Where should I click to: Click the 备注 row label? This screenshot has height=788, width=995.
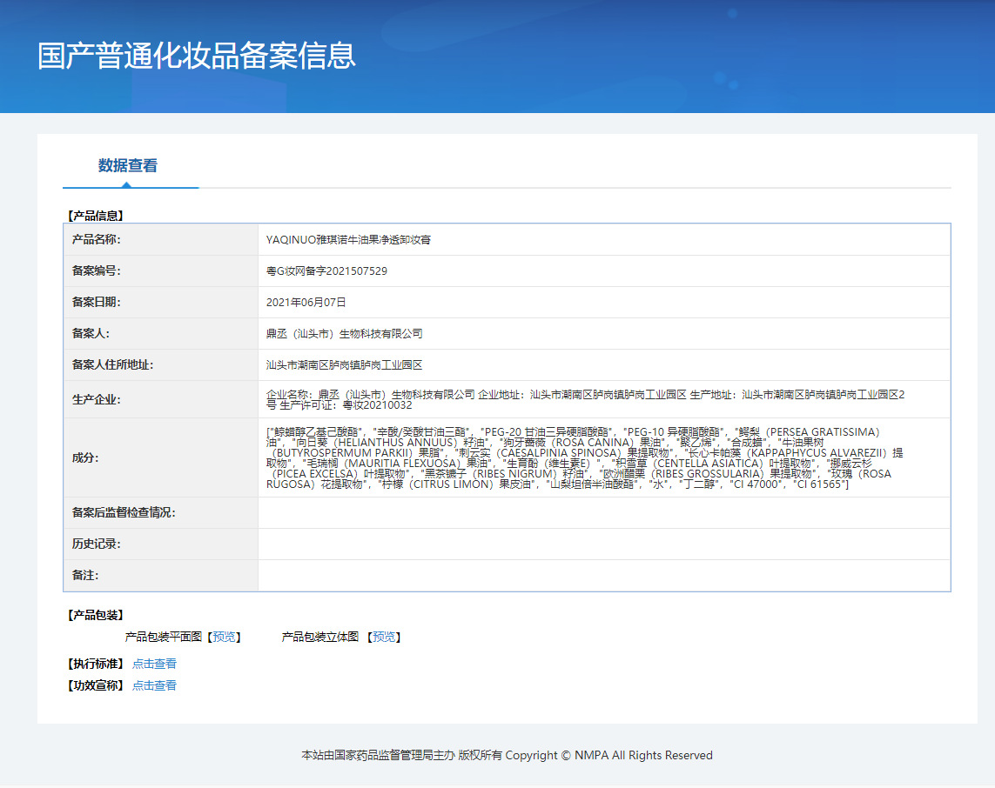85,575
